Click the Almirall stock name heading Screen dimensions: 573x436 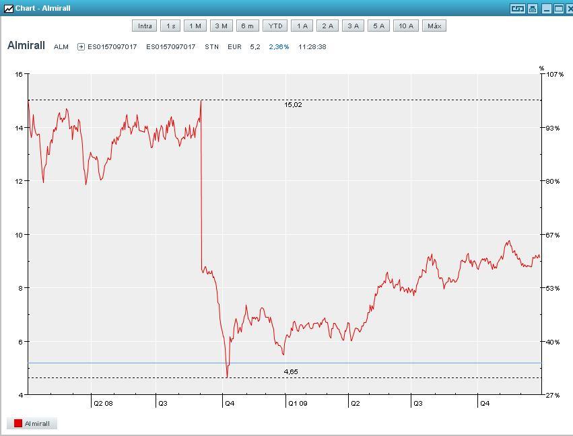pyautogui.click(x=26, y=45)
